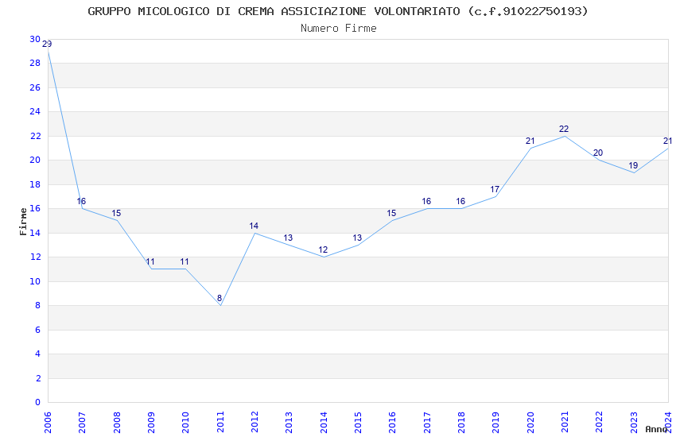Click the 2024 endpoint labeled 21
The image size is (676, 437).
667,141
